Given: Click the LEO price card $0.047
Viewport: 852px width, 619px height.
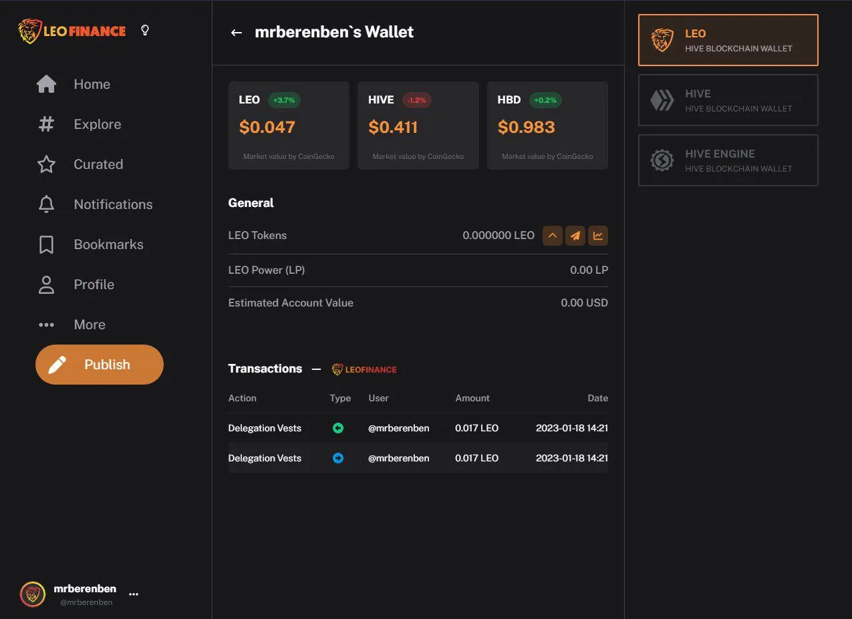Looking at the screenshot, I should (289, 126).
